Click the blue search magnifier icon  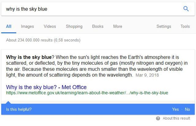(186, 9)
